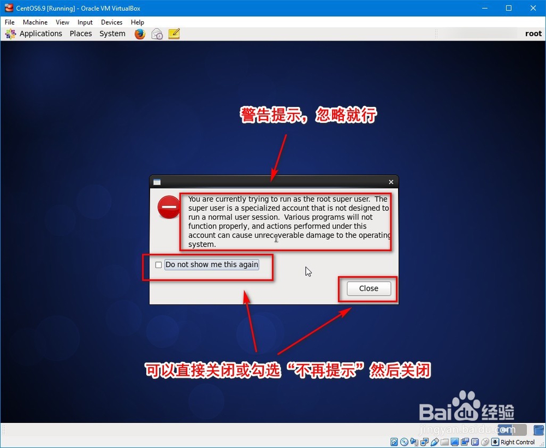Click the root user name in panel
This screenshot has width=546, height=448.
[533, 34]
